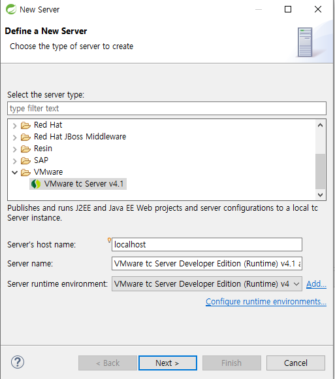
Task: Click the Red Hat folder icon
Action: [x=25, y=125]
